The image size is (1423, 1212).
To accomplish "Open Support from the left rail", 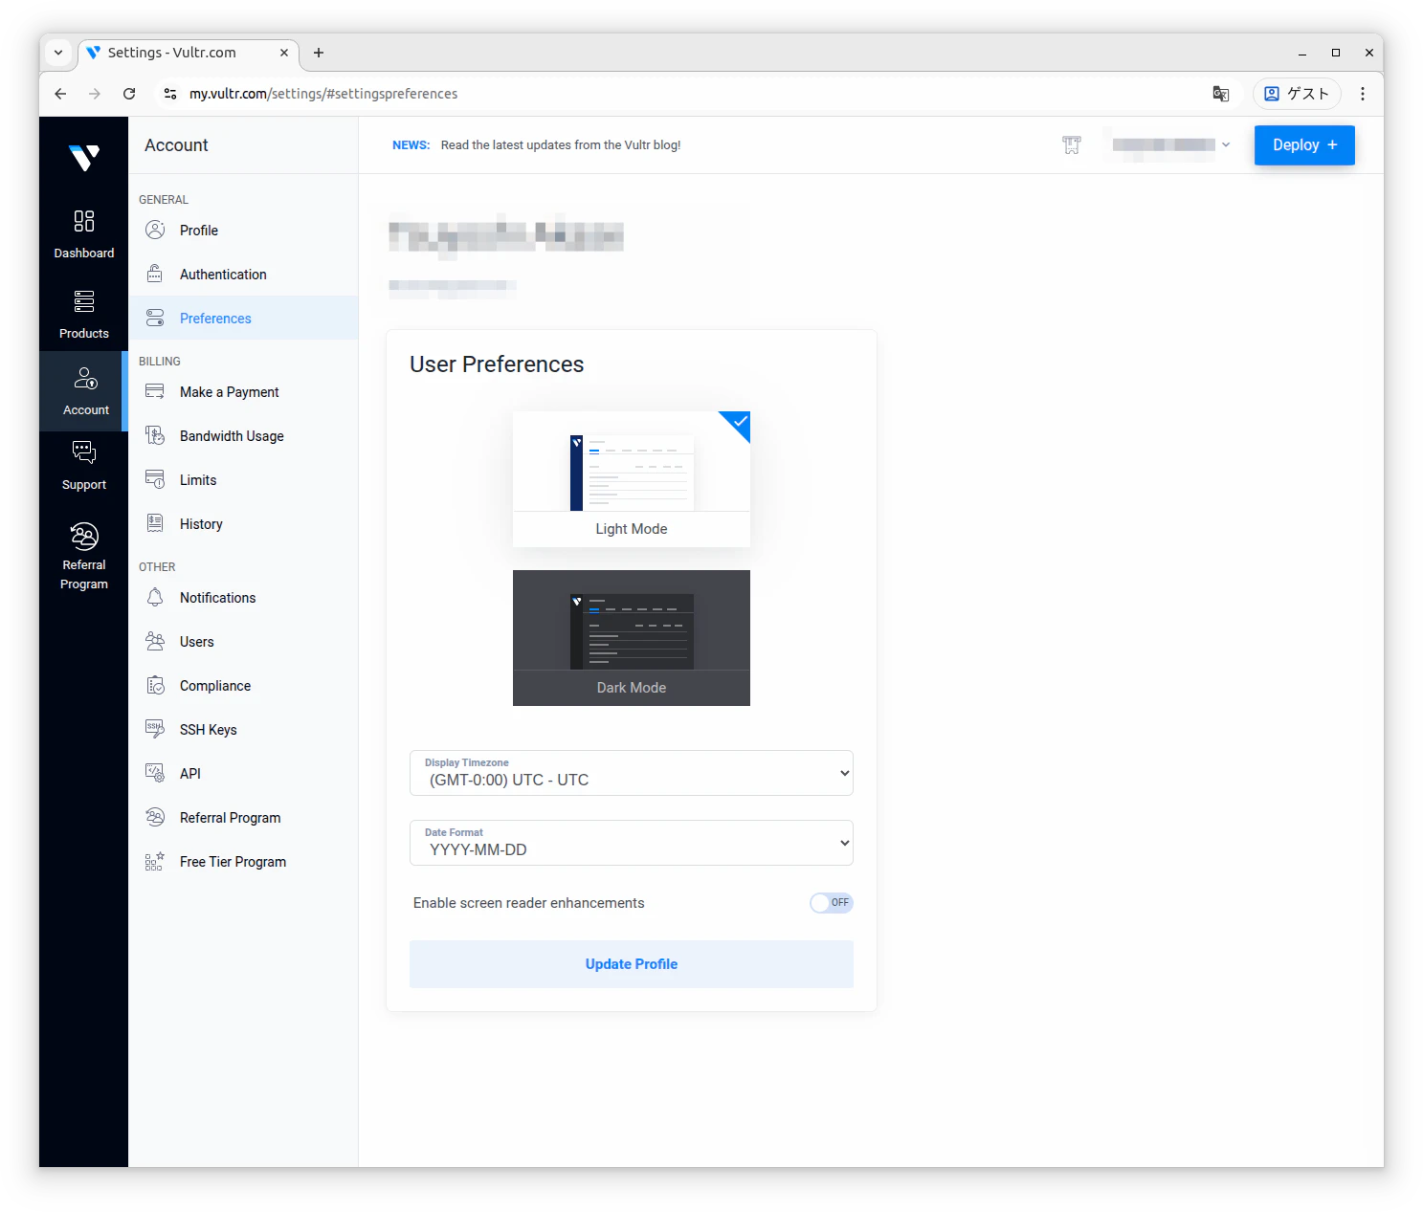I will coord(84,466).
